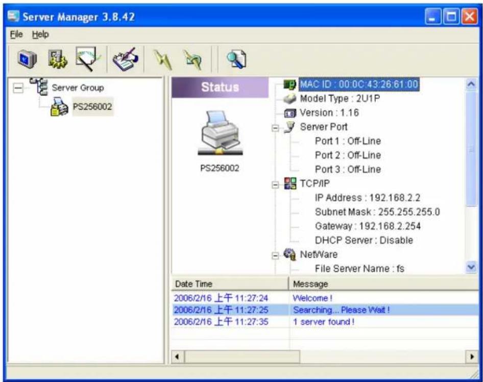
Task: Click the status tree vertical scrollbar thumb
Action: click(x=471, y=149)
